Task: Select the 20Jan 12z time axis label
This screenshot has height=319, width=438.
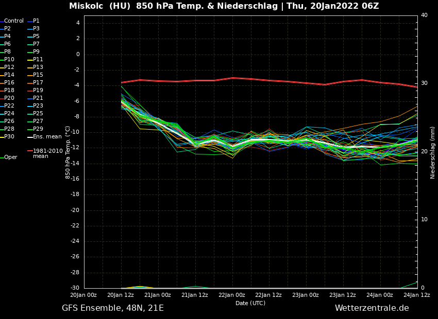Action: click(120, 295)
